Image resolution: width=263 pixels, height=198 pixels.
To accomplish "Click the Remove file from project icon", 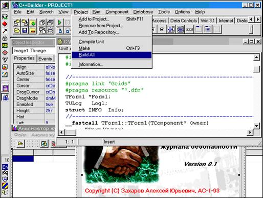I will tap(33, 31).
